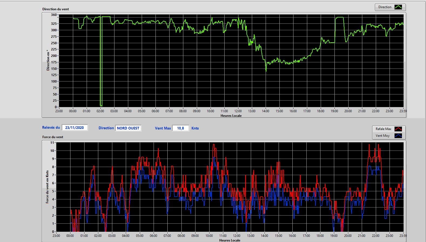Screen dimensions: 426x242
Task: Click the green direction drop spike near 02:00
Action: click(x=101, y=62)
